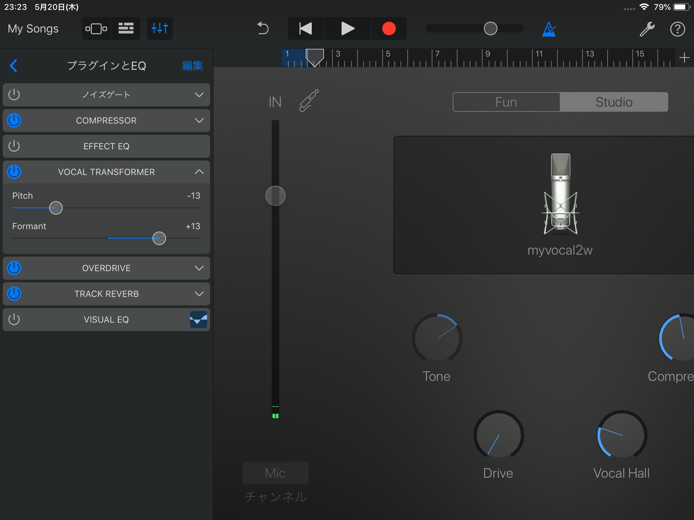
Task: Click the undo arrow icon
Action: click(x=263, y=28)
